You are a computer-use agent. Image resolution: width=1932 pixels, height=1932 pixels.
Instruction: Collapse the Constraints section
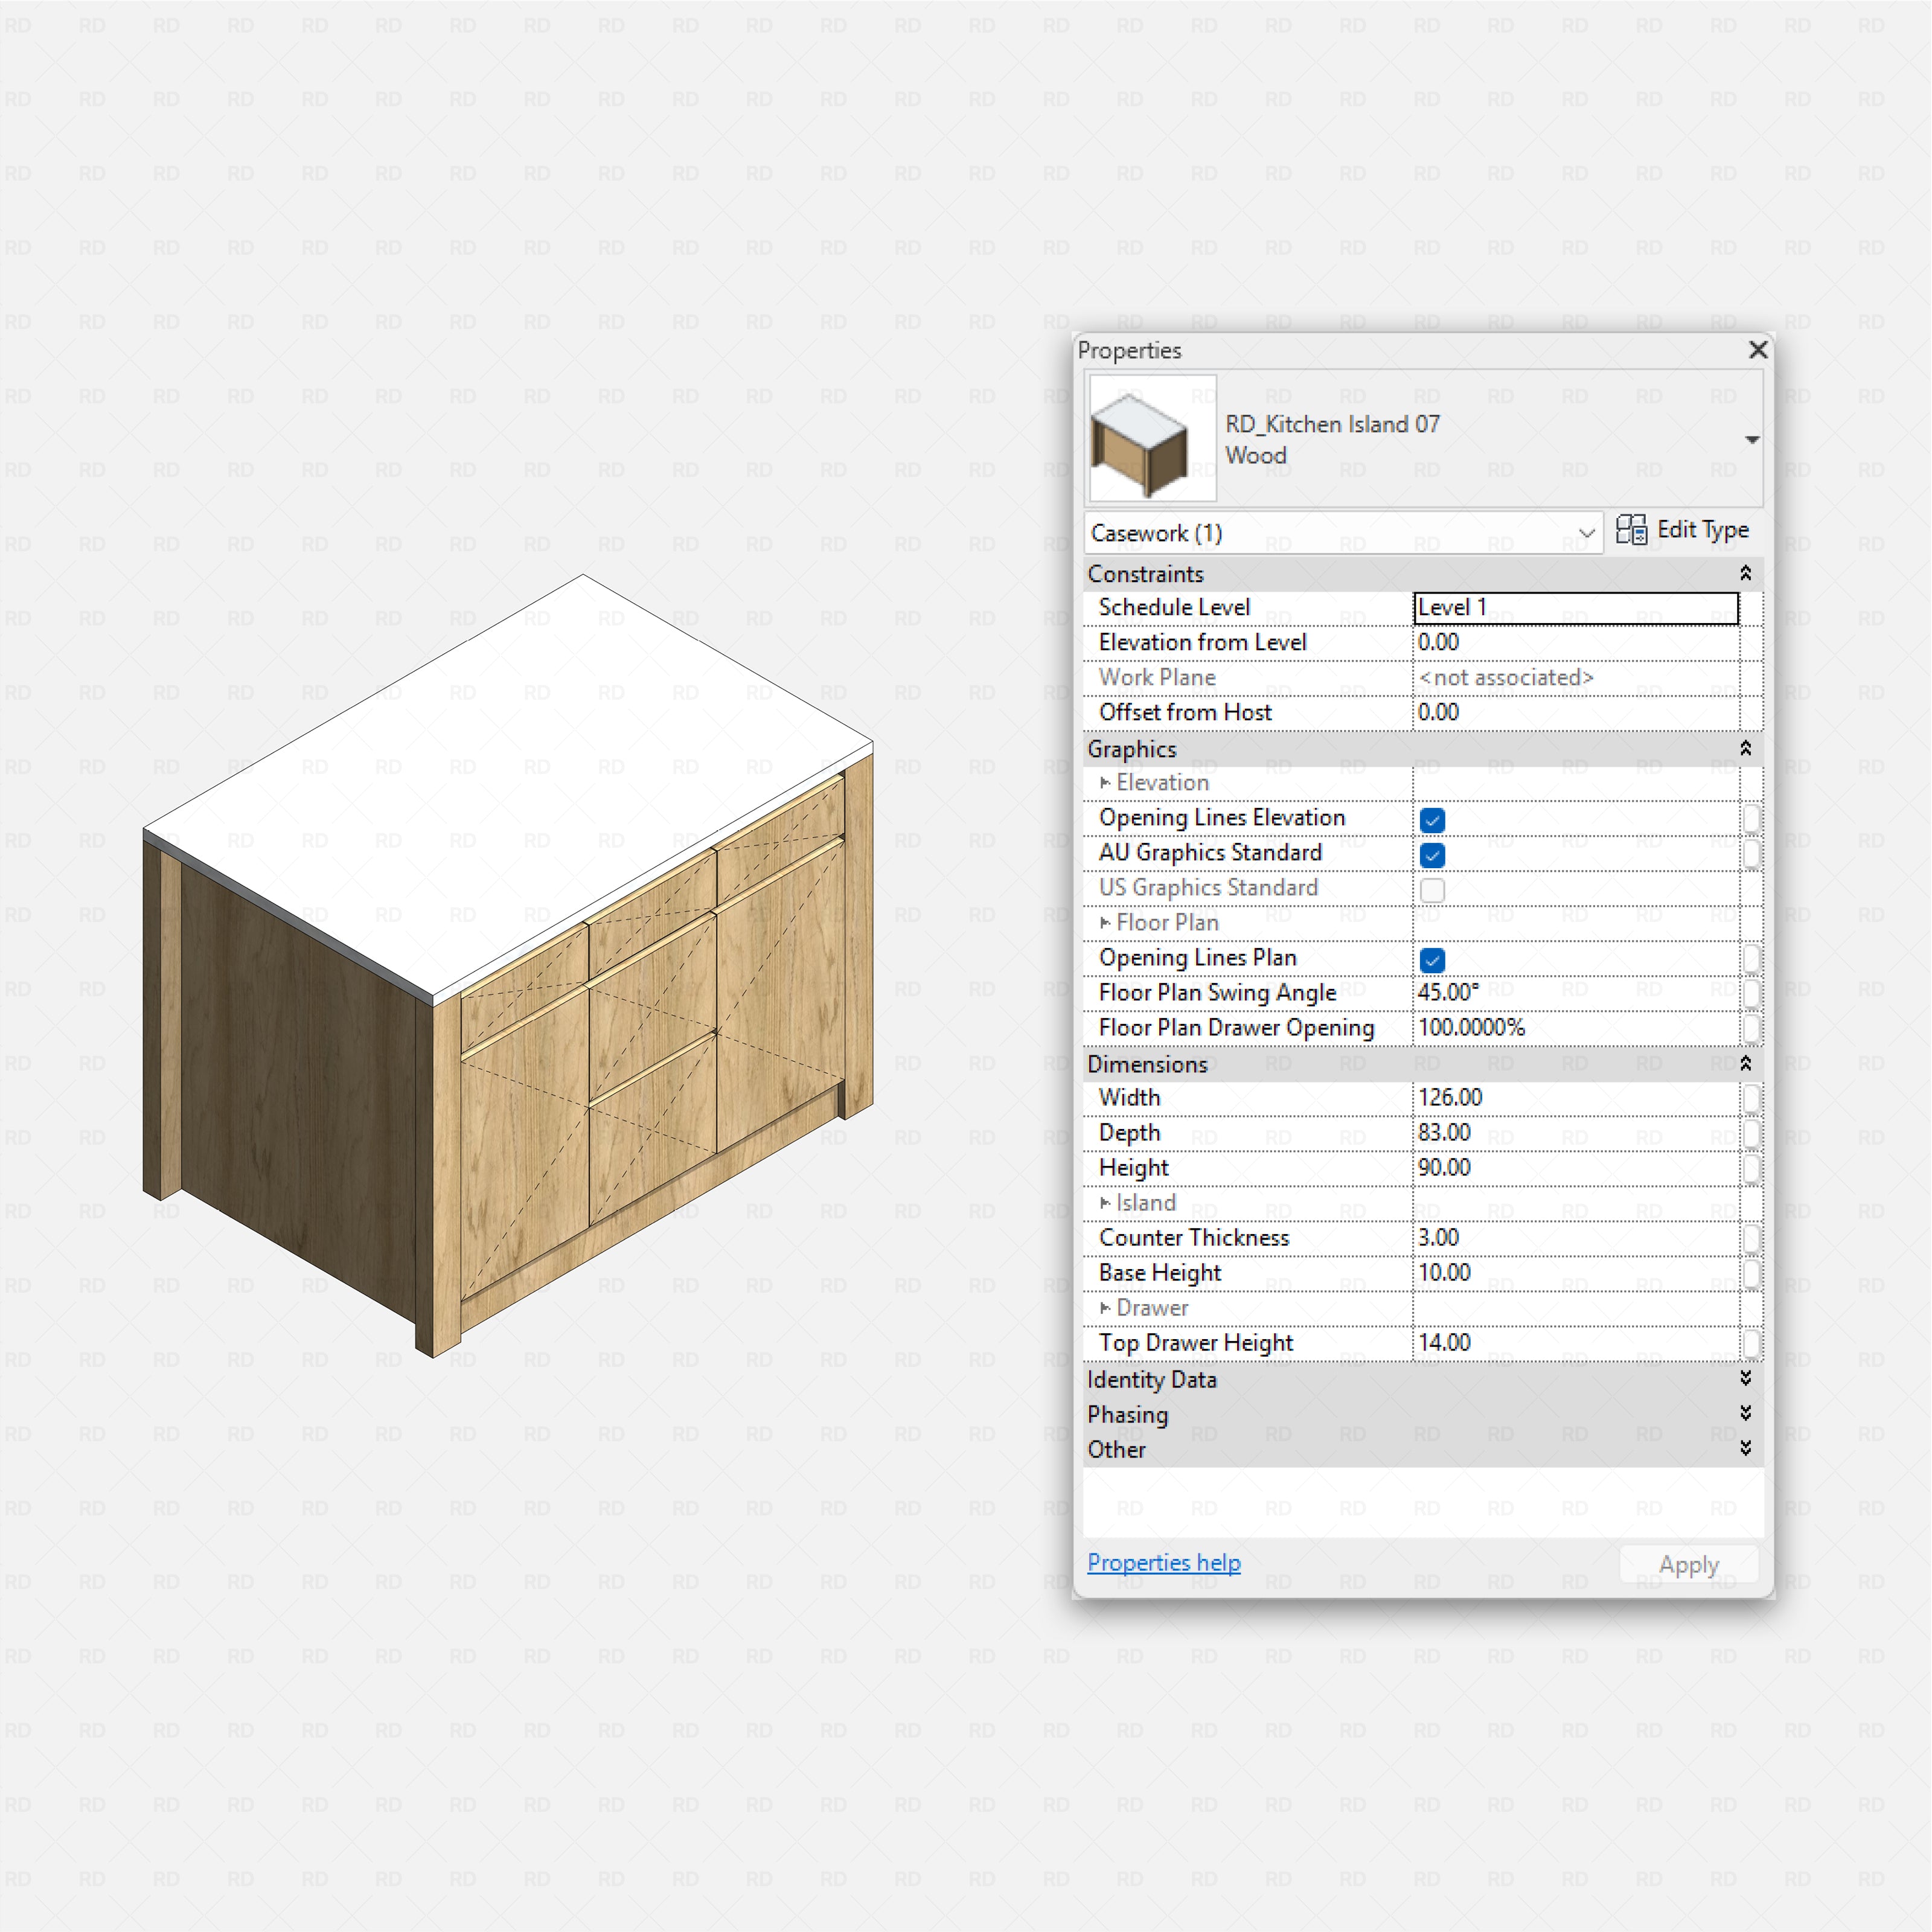click(x=1746, y=573)
